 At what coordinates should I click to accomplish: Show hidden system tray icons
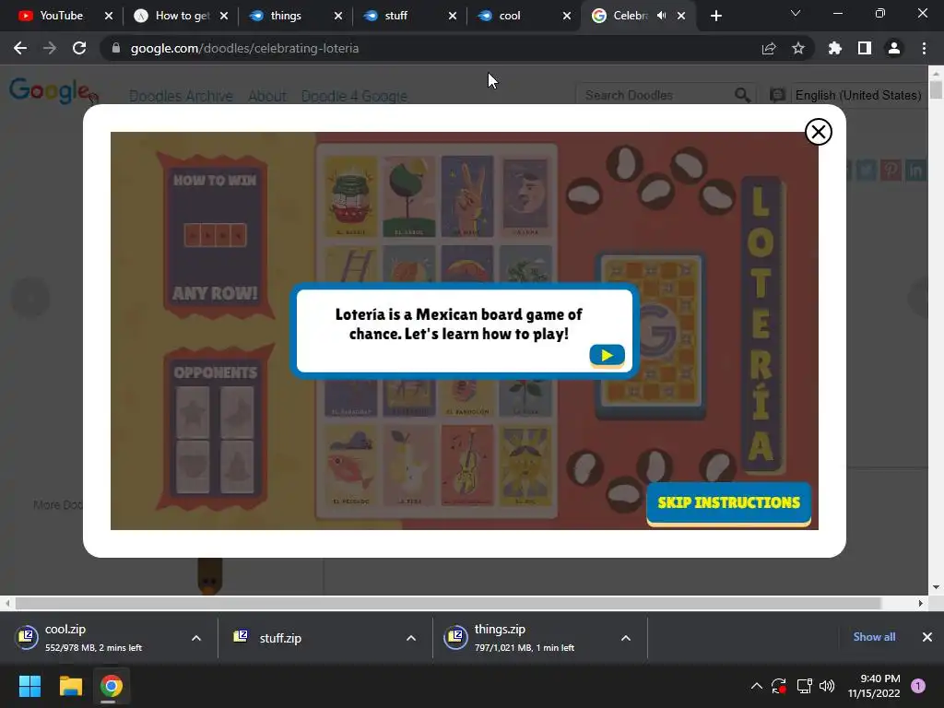point(757,686)
